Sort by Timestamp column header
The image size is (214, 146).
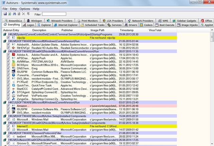133,30
